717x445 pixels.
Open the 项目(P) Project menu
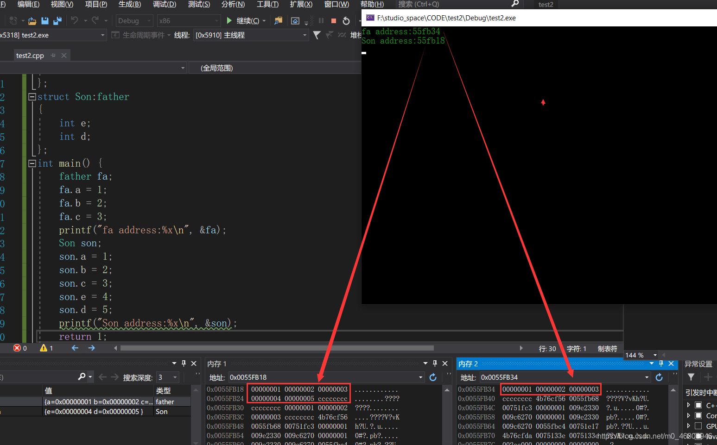click(x=96, y=4)
